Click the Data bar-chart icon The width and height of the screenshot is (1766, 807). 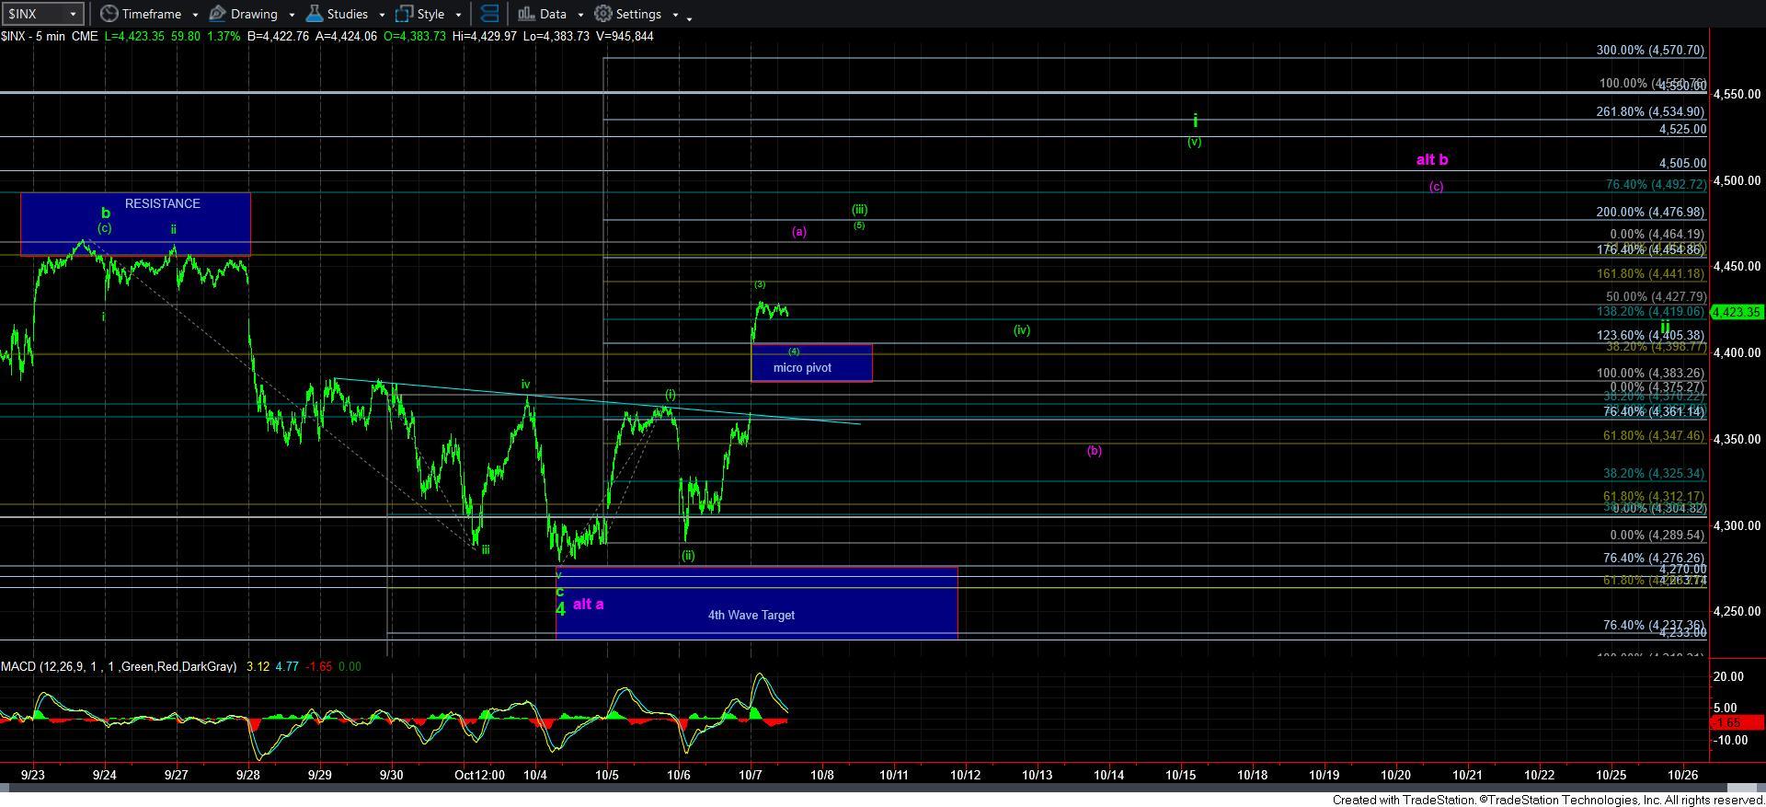(x=525, y=14)
